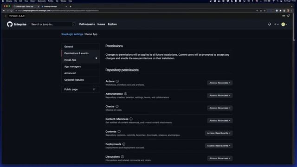Click the Demo App breadcrumb text

[x=91, y=34]
